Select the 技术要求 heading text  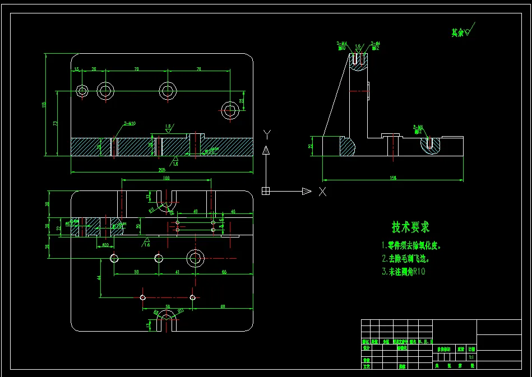[410, 227]
